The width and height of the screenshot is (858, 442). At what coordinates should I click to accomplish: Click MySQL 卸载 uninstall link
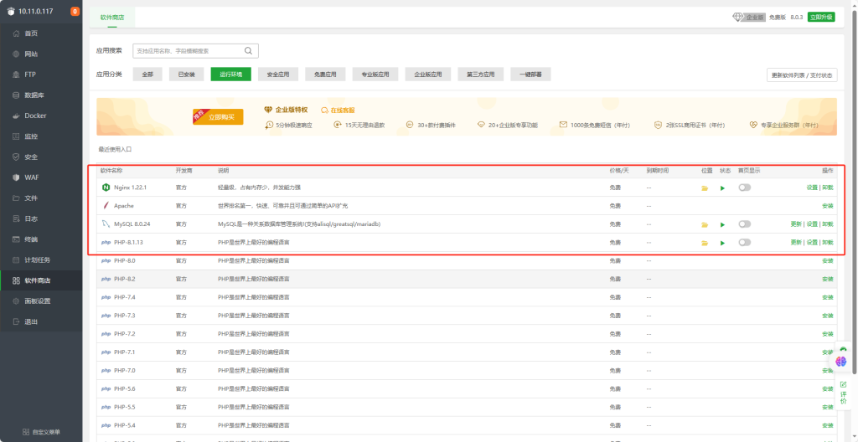coord(828,224)
